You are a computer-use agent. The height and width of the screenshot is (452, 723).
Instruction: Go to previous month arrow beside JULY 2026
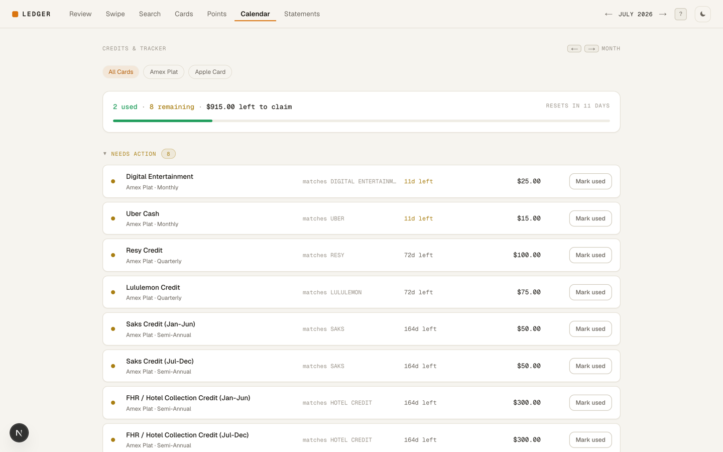click(x=609, y=14)
